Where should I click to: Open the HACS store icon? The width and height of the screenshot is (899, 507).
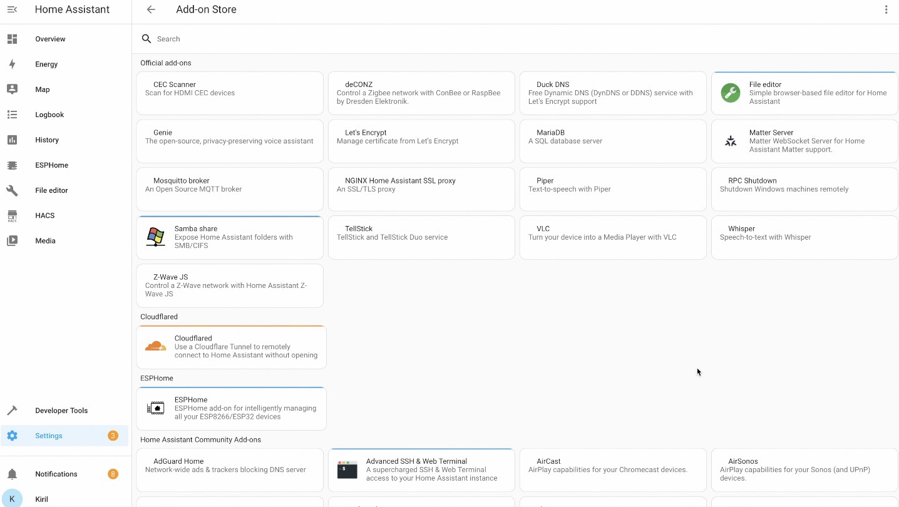[12, 215]
